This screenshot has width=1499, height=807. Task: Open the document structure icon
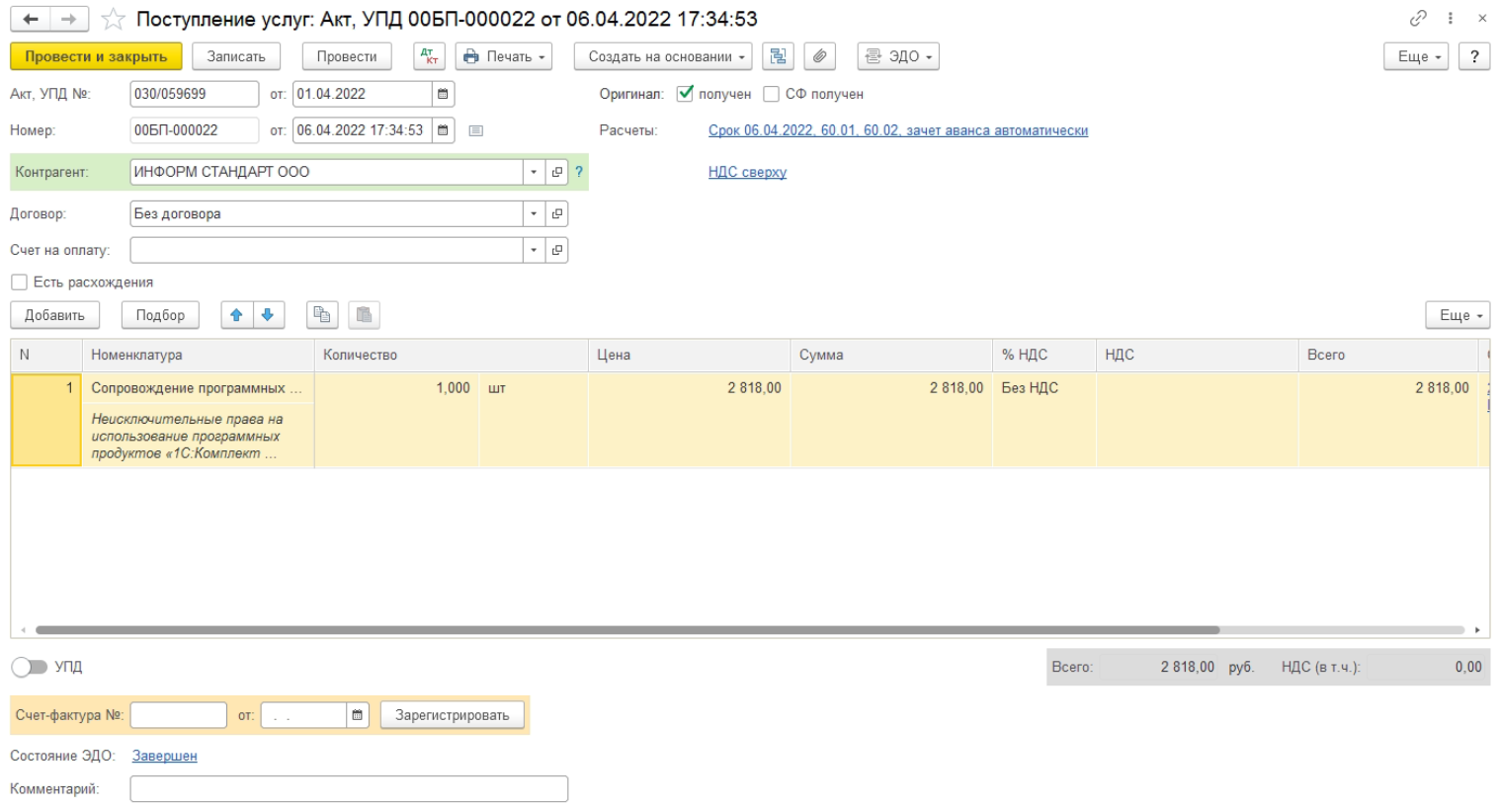point(779,56)
